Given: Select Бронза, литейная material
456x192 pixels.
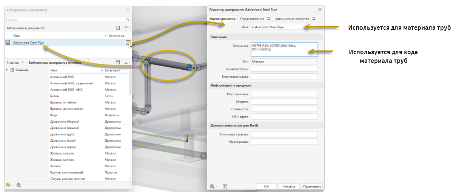Looking at the screenshot, I should tap(89, 102).
